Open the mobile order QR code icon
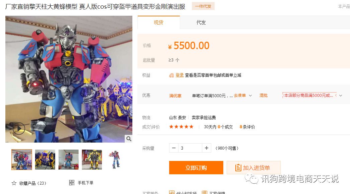 pyautogui.click(x=72, y=183)
